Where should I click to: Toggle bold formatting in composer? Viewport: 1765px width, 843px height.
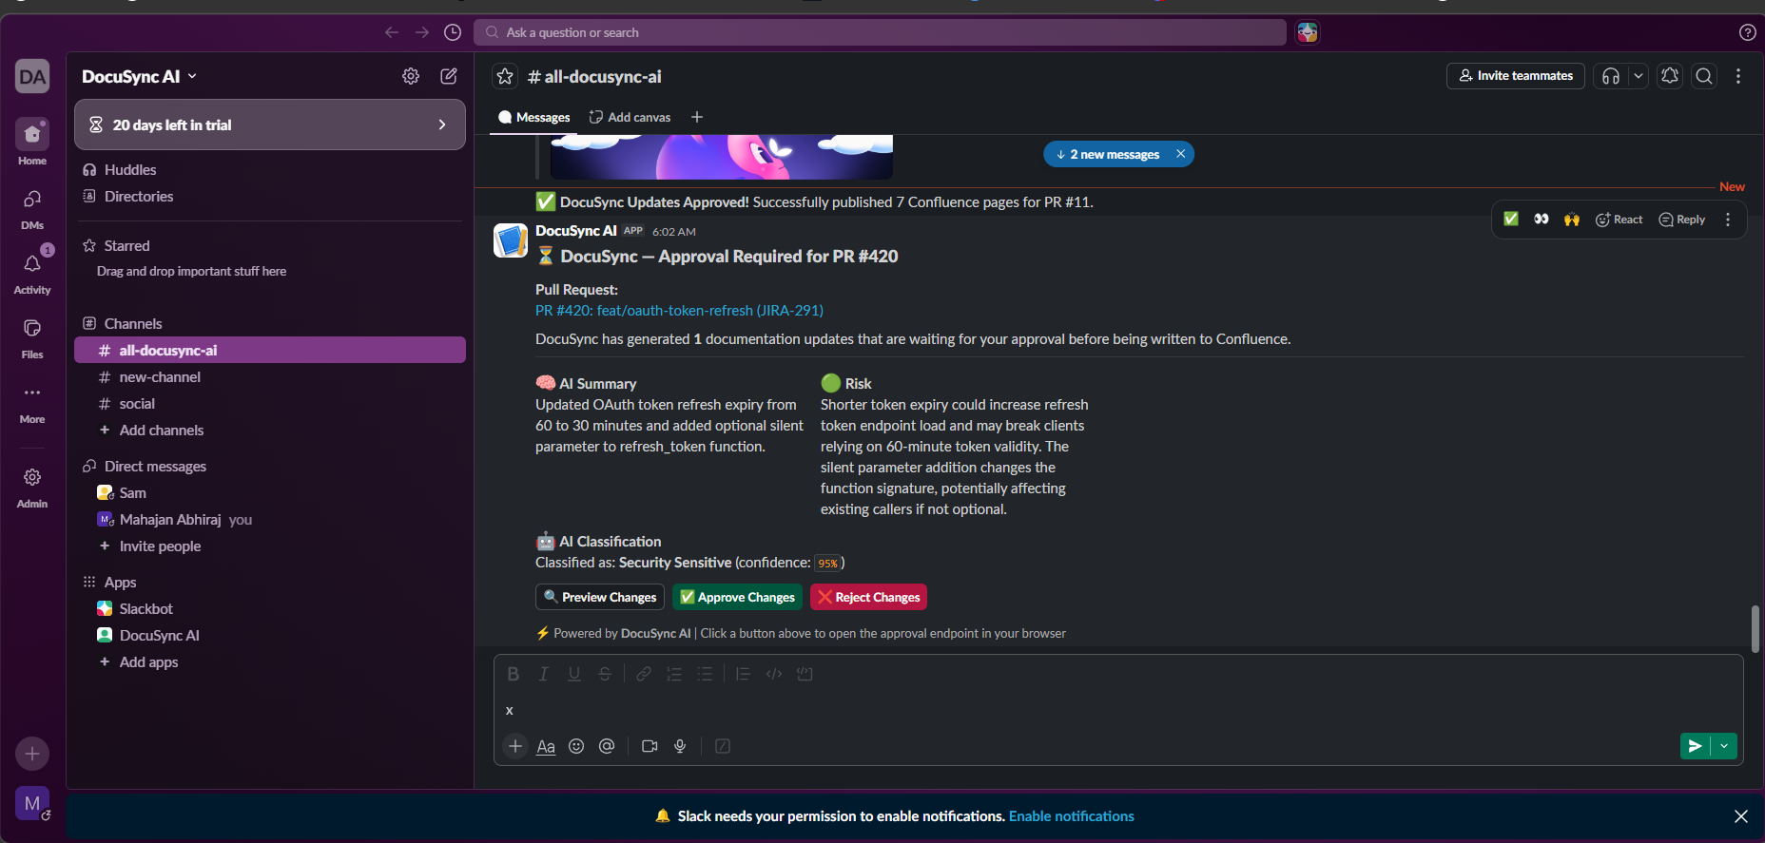514,674
